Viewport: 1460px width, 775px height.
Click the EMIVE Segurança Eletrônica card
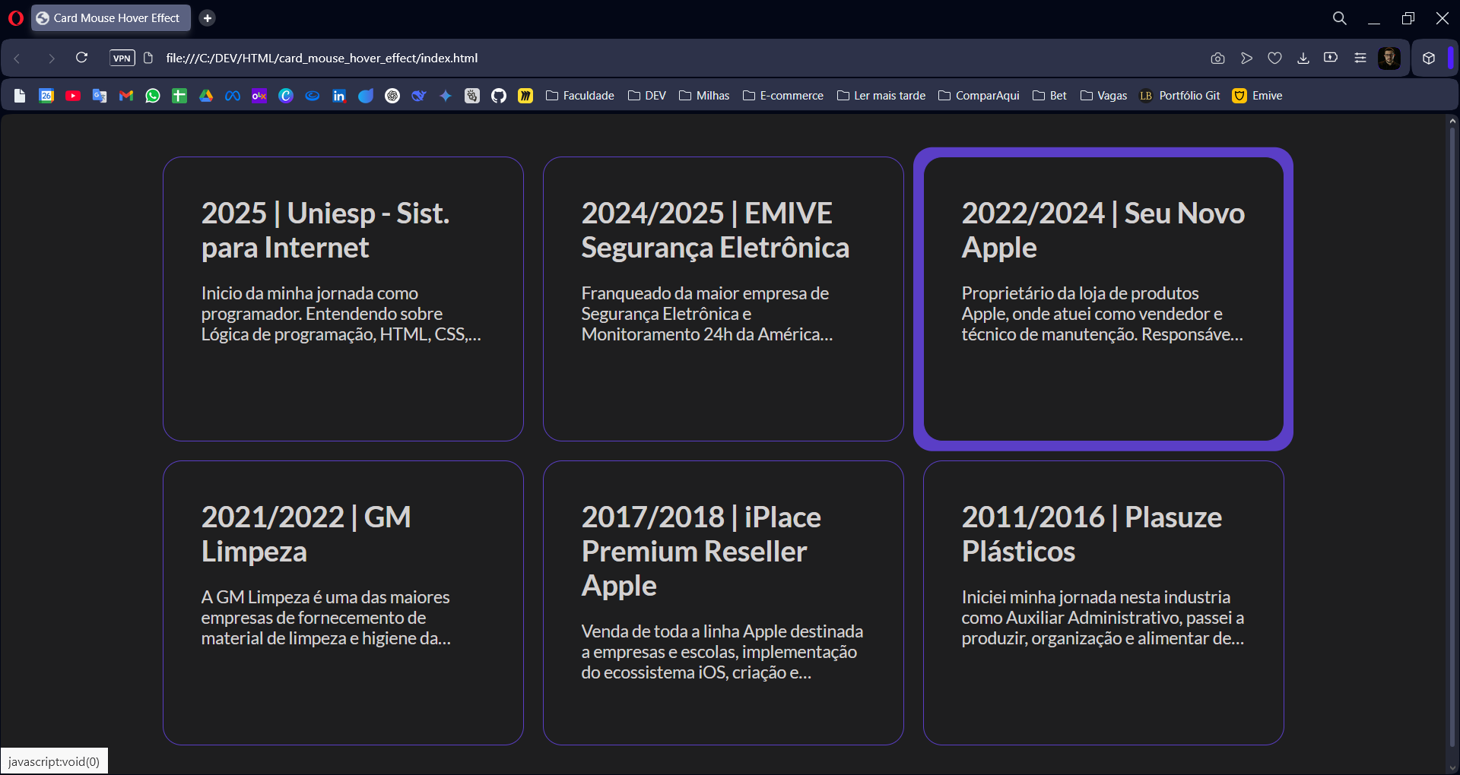click(723, 299)
